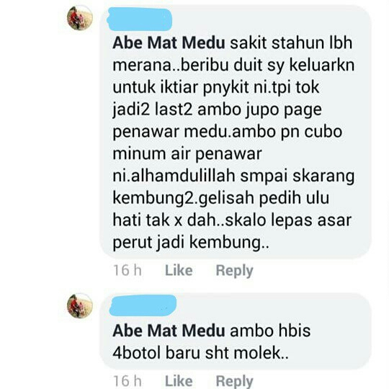Open Abe Mat Medu mention in first comment
Viewport: 389px width, 389px height.
tap(169, 43)
